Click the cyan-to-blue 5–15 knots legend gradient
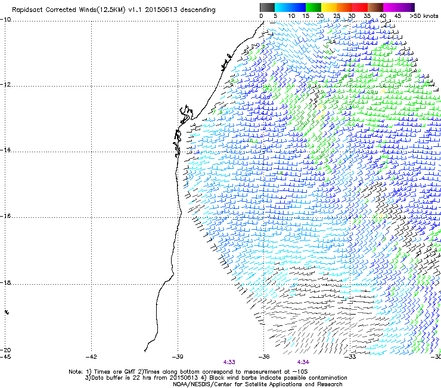Viewport: 441px width, 388px height. click(x=290, y=7)
